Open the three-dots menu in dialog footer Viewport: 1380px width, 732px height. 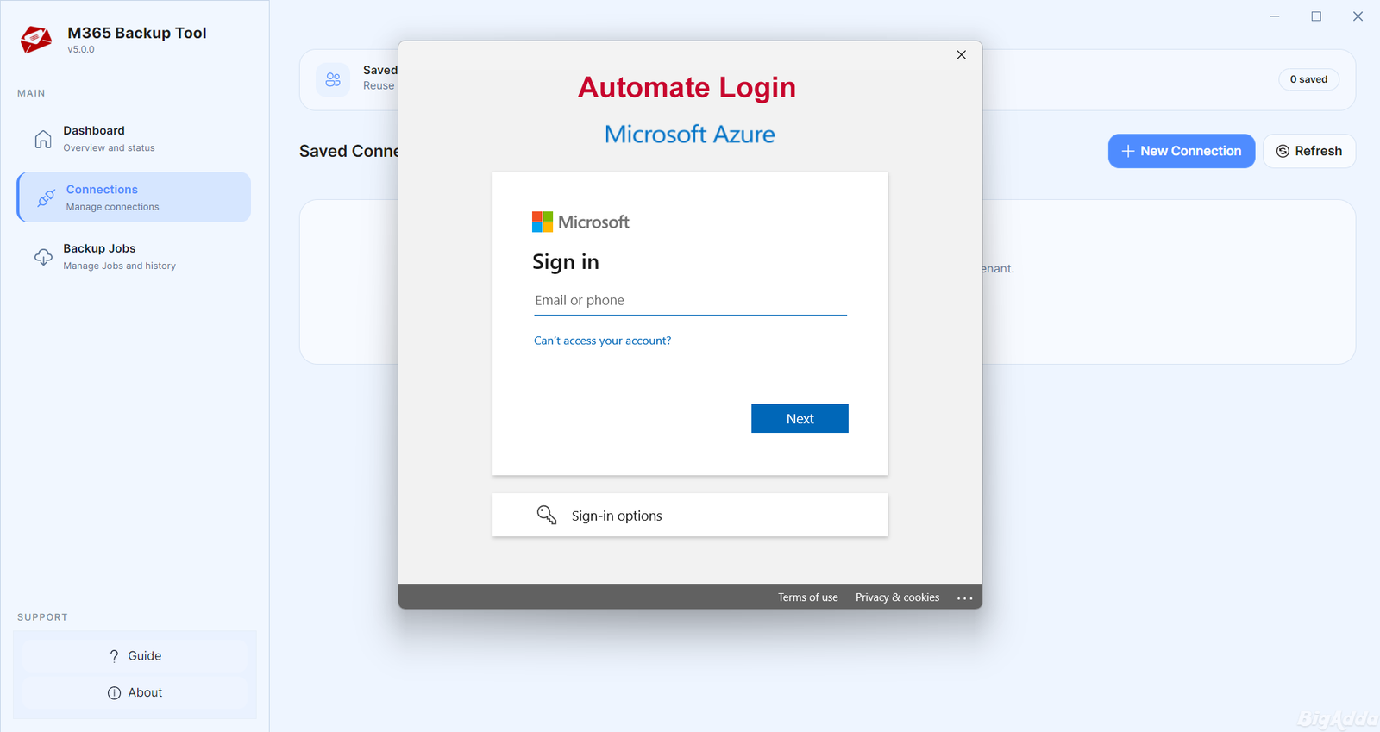pos(965,597)
